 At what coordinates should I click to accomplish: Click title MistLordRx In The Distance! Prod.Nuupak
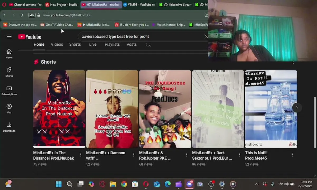pos(54,155)
